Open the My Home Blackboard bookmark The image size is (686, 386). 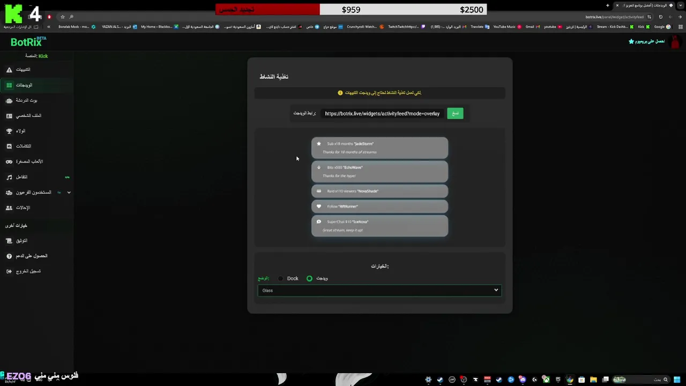[160, 27]
